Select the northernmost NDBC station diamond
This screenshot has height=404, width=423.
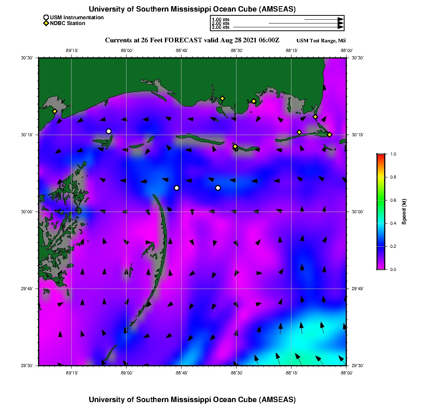(222, 98)
